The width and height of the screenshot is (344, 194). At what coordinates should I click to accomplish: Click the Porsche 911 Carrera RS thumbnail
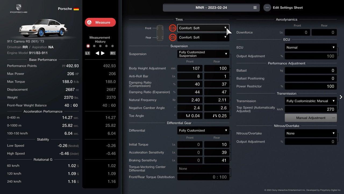tap(43, 28)
